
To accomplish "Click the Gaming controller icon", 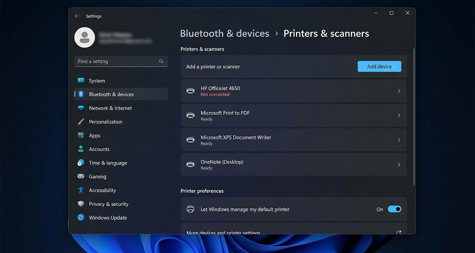I will click(x=81, y=176).
